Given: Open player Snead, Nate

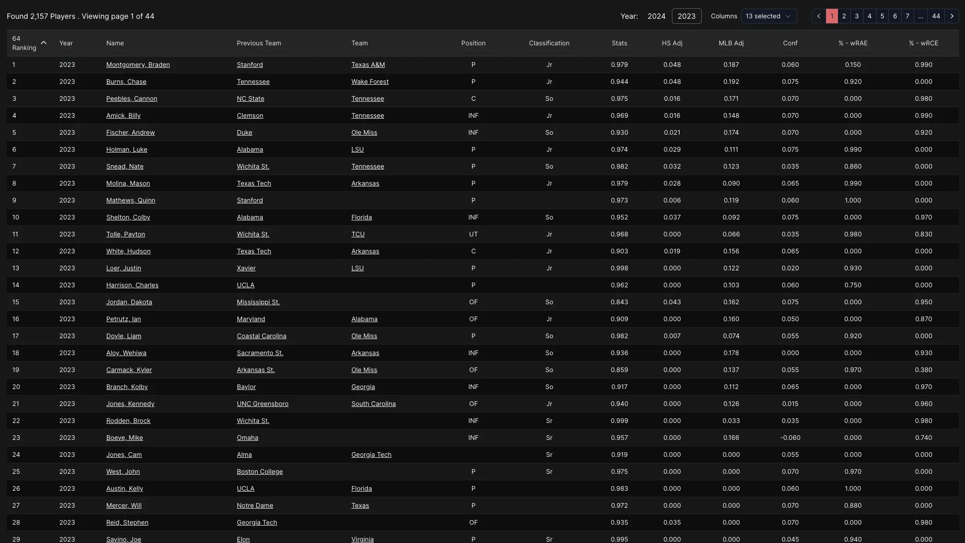Looking at the screenshot, I should pos(125,166).
